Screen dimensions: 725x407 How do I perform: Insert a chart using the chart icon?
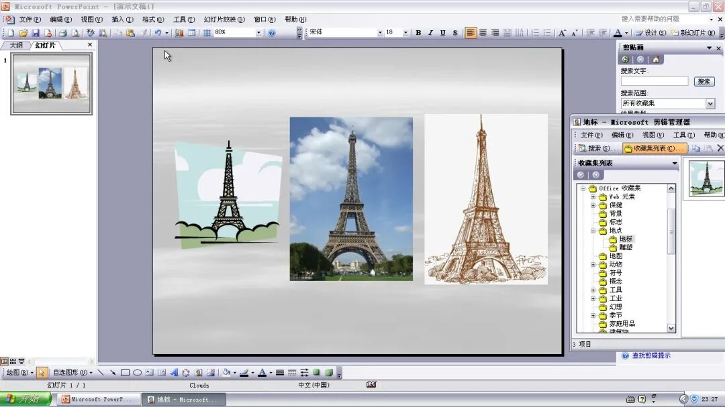point(179,33)
